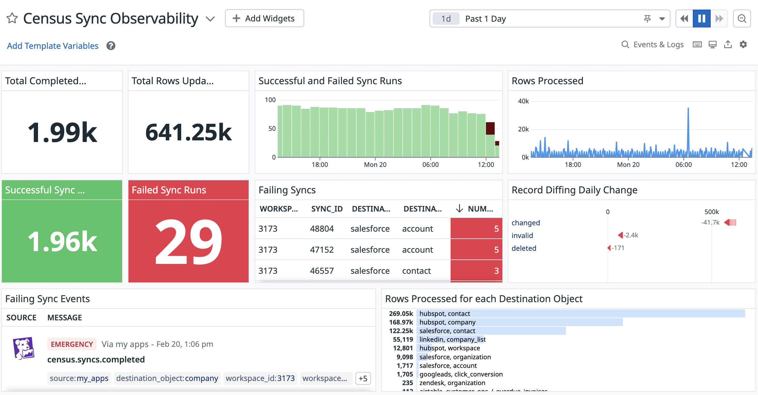The image size is (758, 395).
Task: Expand the dashboard title chevron dropdown
Action: [210, 19]
